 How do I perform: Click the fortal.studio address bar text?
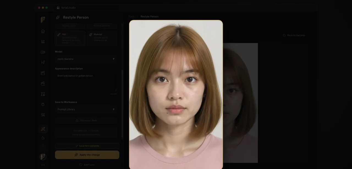click(68, 8)
